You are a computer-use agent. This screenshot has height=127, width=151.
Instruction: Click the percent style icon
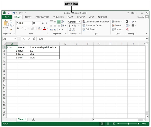(75, 26)
